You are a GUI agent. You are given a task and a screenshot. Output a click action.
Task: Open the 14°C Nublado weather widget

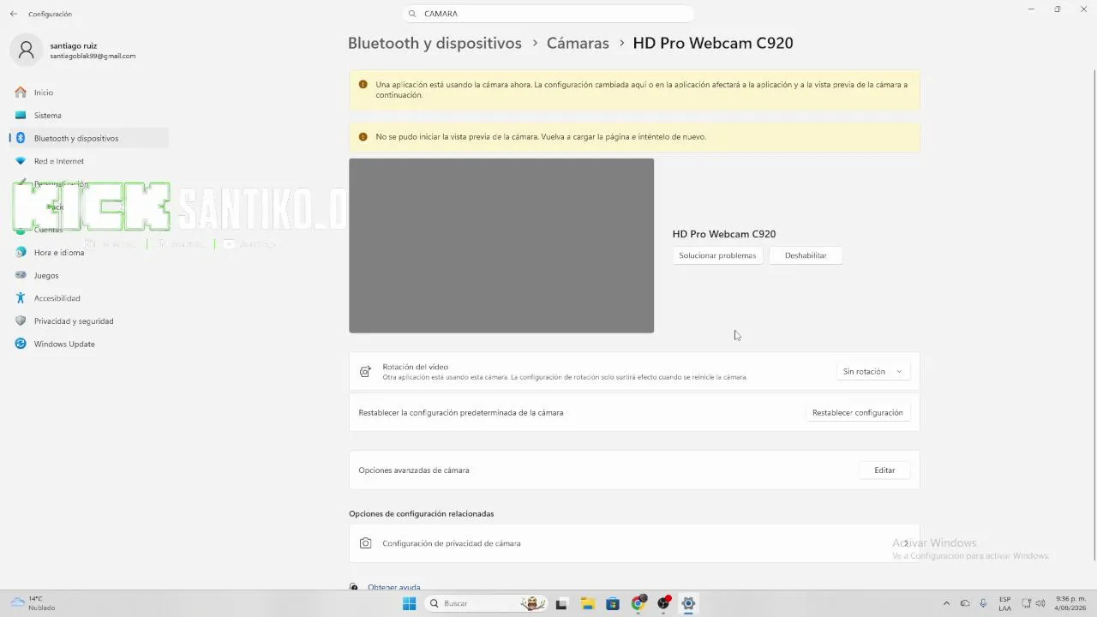33,603
